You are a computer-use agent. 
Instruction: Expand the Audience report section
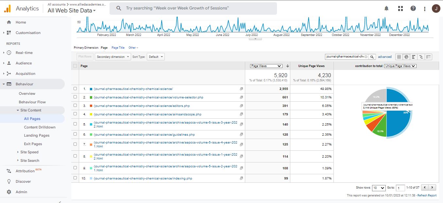pyautogui.click(x=24, y=63)
